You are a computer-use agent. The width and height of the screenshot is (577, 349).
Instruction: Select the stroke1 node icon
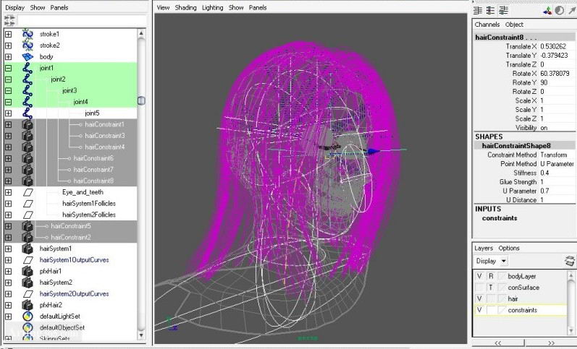pyautogui.click(x=28, y=34)
